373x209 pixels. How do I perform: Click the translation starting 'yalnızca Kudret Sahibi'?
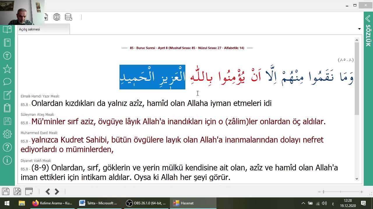click(172, 145)
